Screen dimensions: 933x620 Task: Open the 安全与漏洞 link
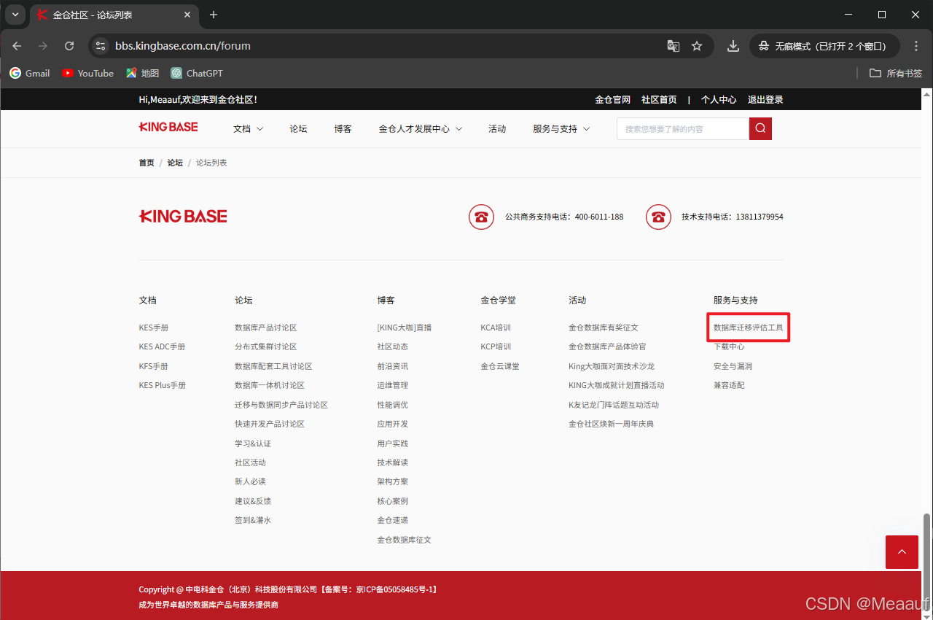tap(733, 366)
